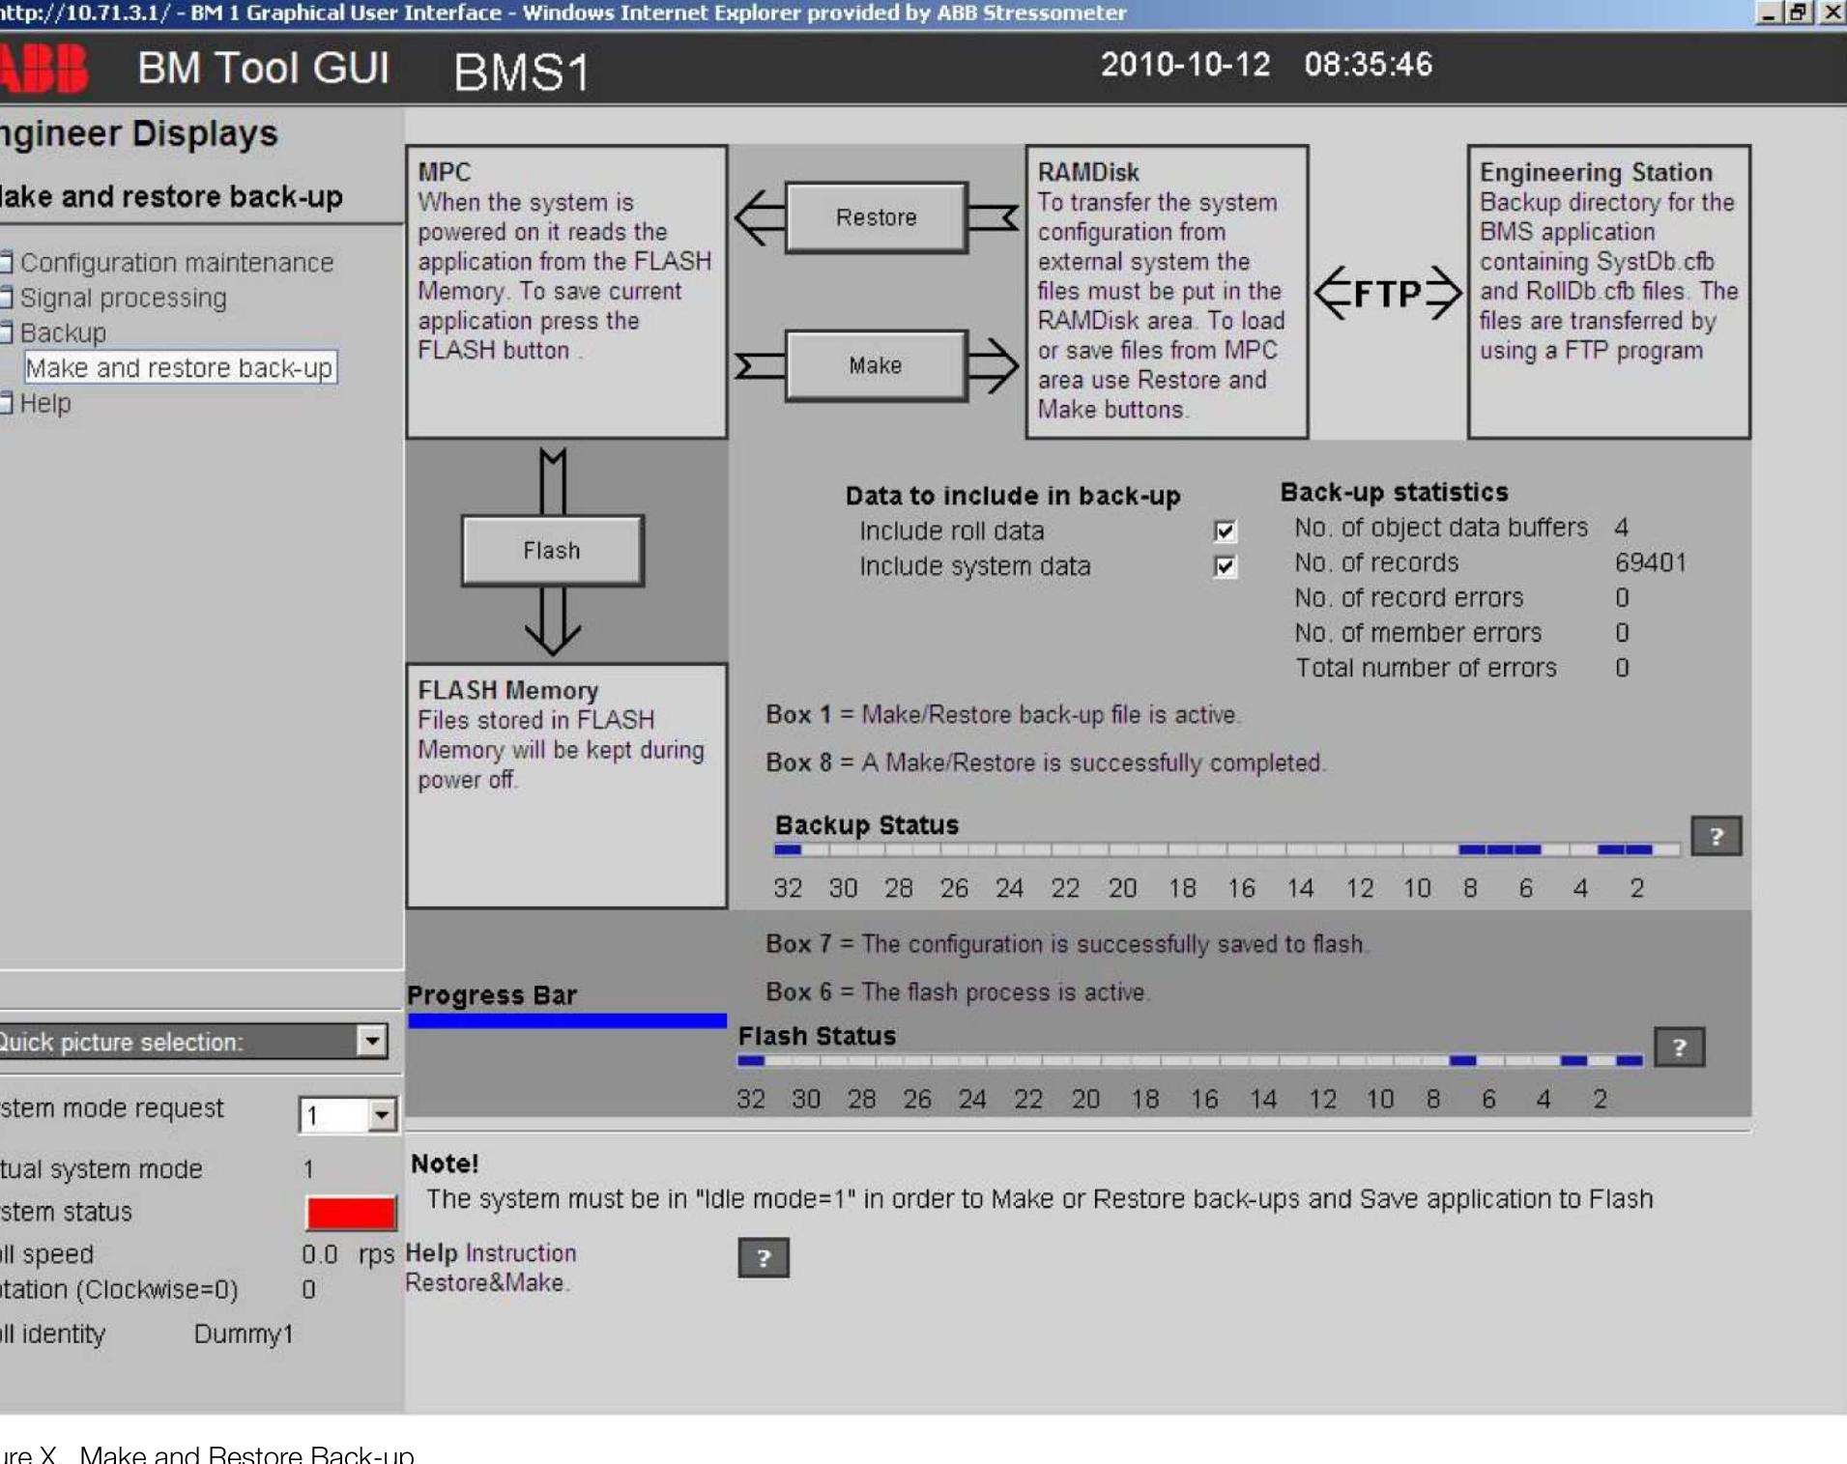Click the red system status indicator
The height and width of the screenshot is (1464, 1847).
[351, 1213]
